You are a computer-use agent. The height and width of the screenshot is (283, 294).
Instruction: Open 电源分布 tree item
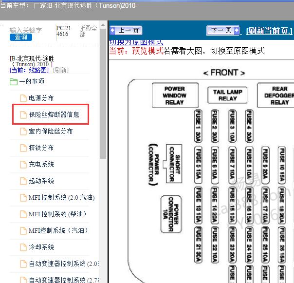tap(41, 98)
